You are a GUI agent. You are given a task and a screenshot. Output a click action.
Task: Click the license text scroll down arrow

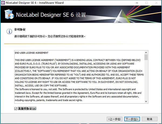click(x=146, y=101)
